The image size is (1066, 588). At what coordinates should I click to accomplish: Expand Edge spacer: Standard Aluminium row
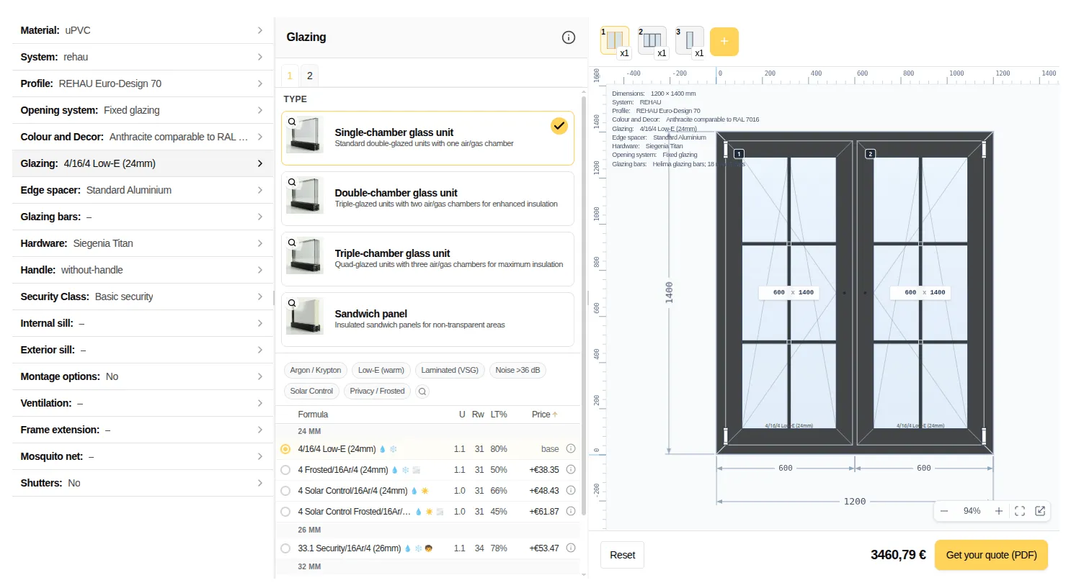(141, 190)
